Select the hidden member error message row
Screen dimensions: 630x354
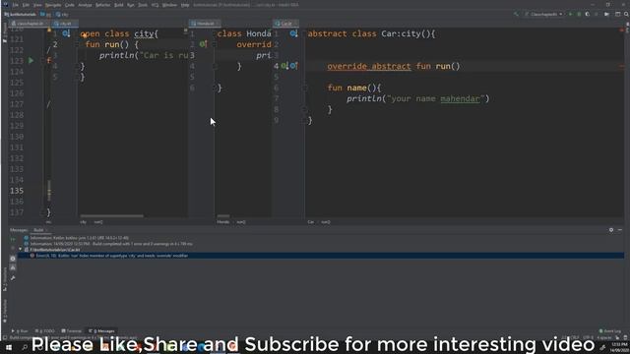tap(321, 256)
